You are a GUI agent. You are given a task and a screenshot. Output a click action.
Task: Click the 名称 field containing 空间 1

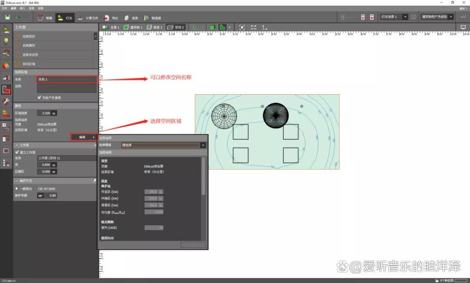67,79
